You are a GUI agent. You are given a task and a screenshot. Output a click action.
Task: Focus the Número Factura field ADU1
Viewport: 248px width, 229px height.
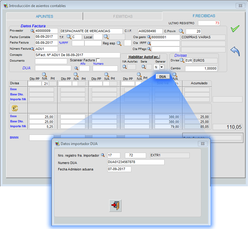click(x=46, y=49)
